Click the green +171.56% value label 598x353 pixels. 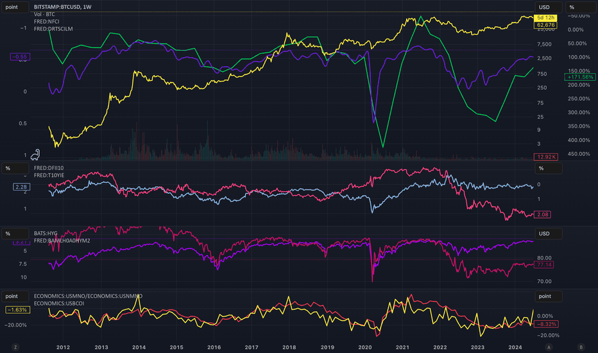tap(579, 77)
